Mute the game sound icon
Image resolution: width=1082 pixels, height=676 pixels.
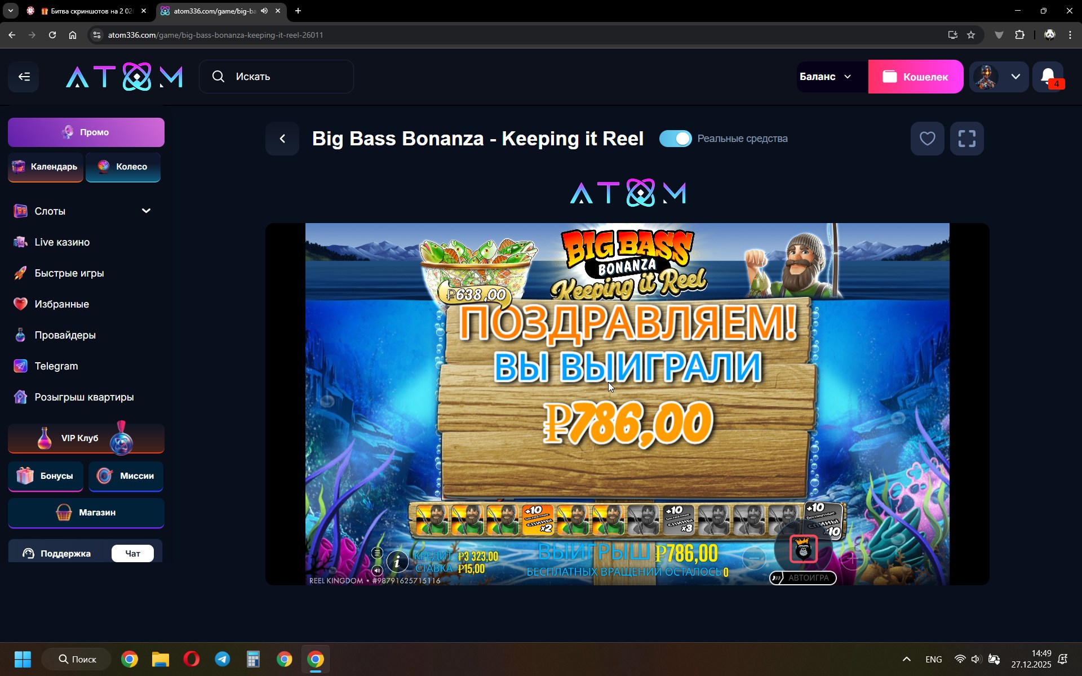pyautogui.click(x=377, y=571)
